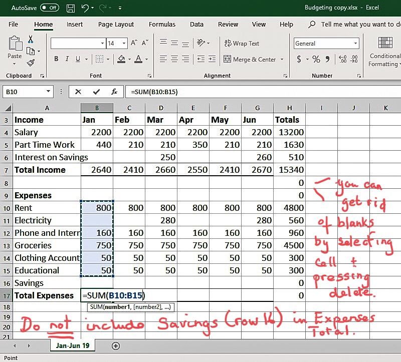Switch to the Formulas ribbon tab
This screenshot has width=401, height=362.
[x=162, y=24]
